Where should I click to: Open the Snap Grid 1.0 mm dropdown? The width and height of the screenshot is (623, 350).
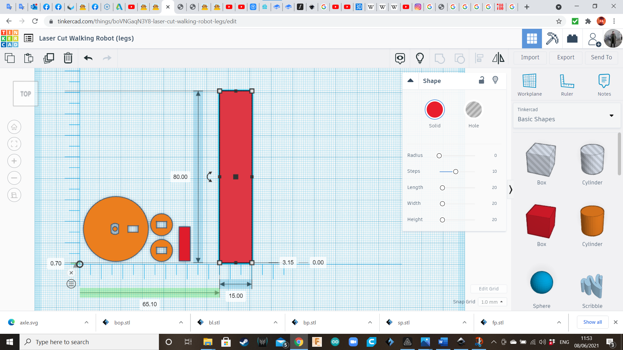point(492,302)
